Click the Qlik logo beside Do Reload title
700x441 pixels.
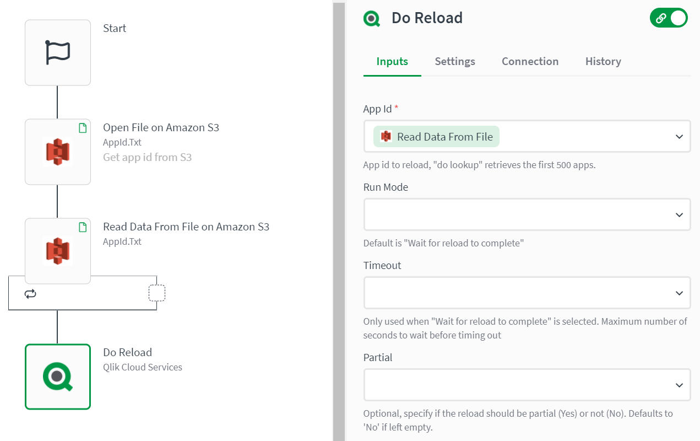tap(371, 18)
